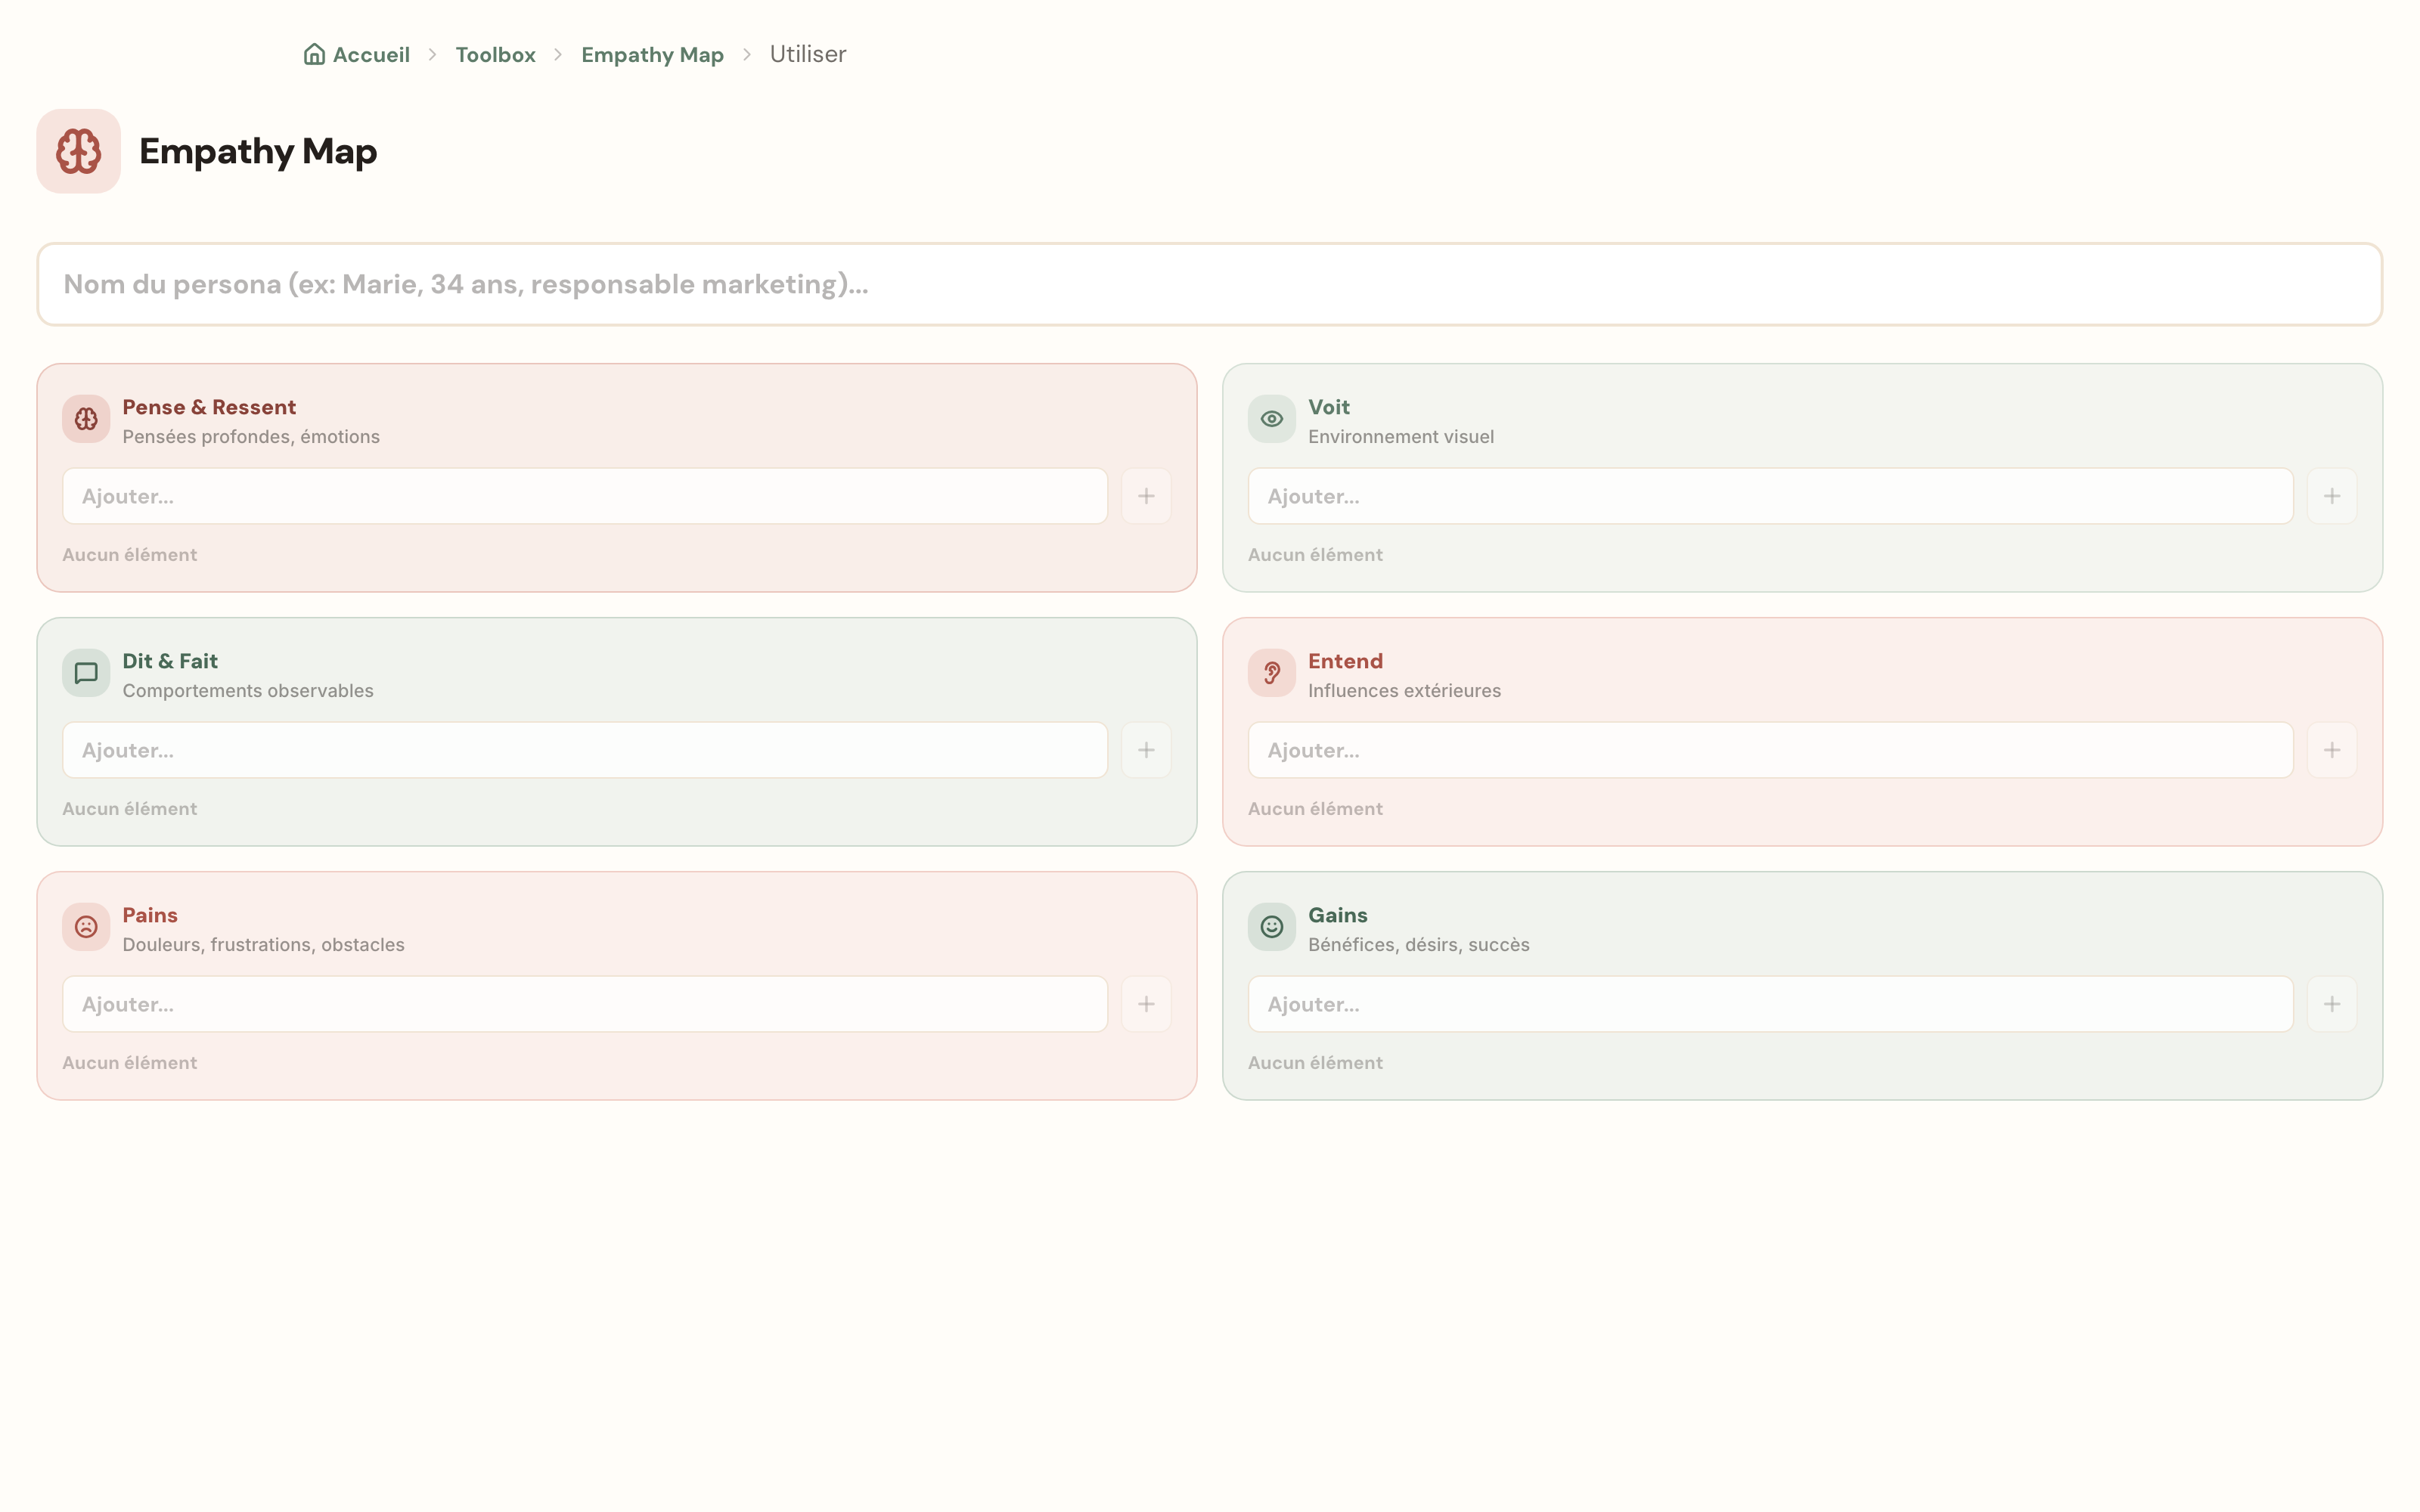Add item with plus button in Gains
This screenshot has height=1512, width=2420.
(x=2332, y=1004)
